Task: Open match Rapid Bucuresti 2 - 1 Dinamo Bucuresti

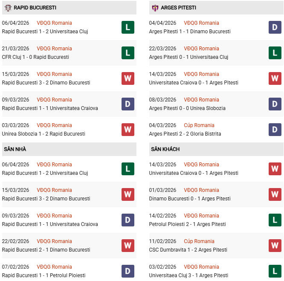Action: (46, 250)
